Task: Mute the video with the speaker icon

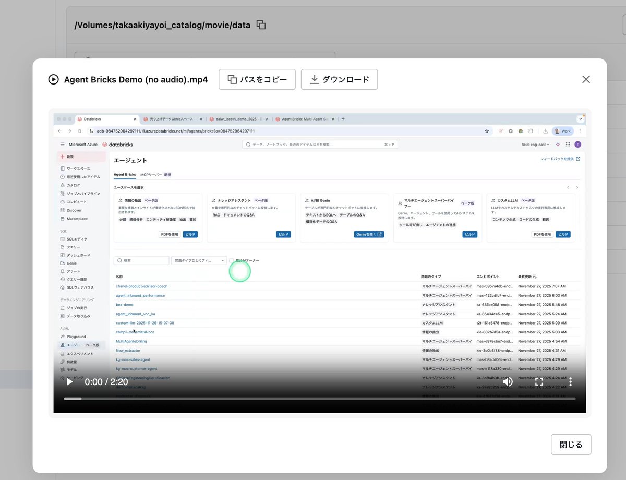Action: pyautogui.click(x=507, y=382)
